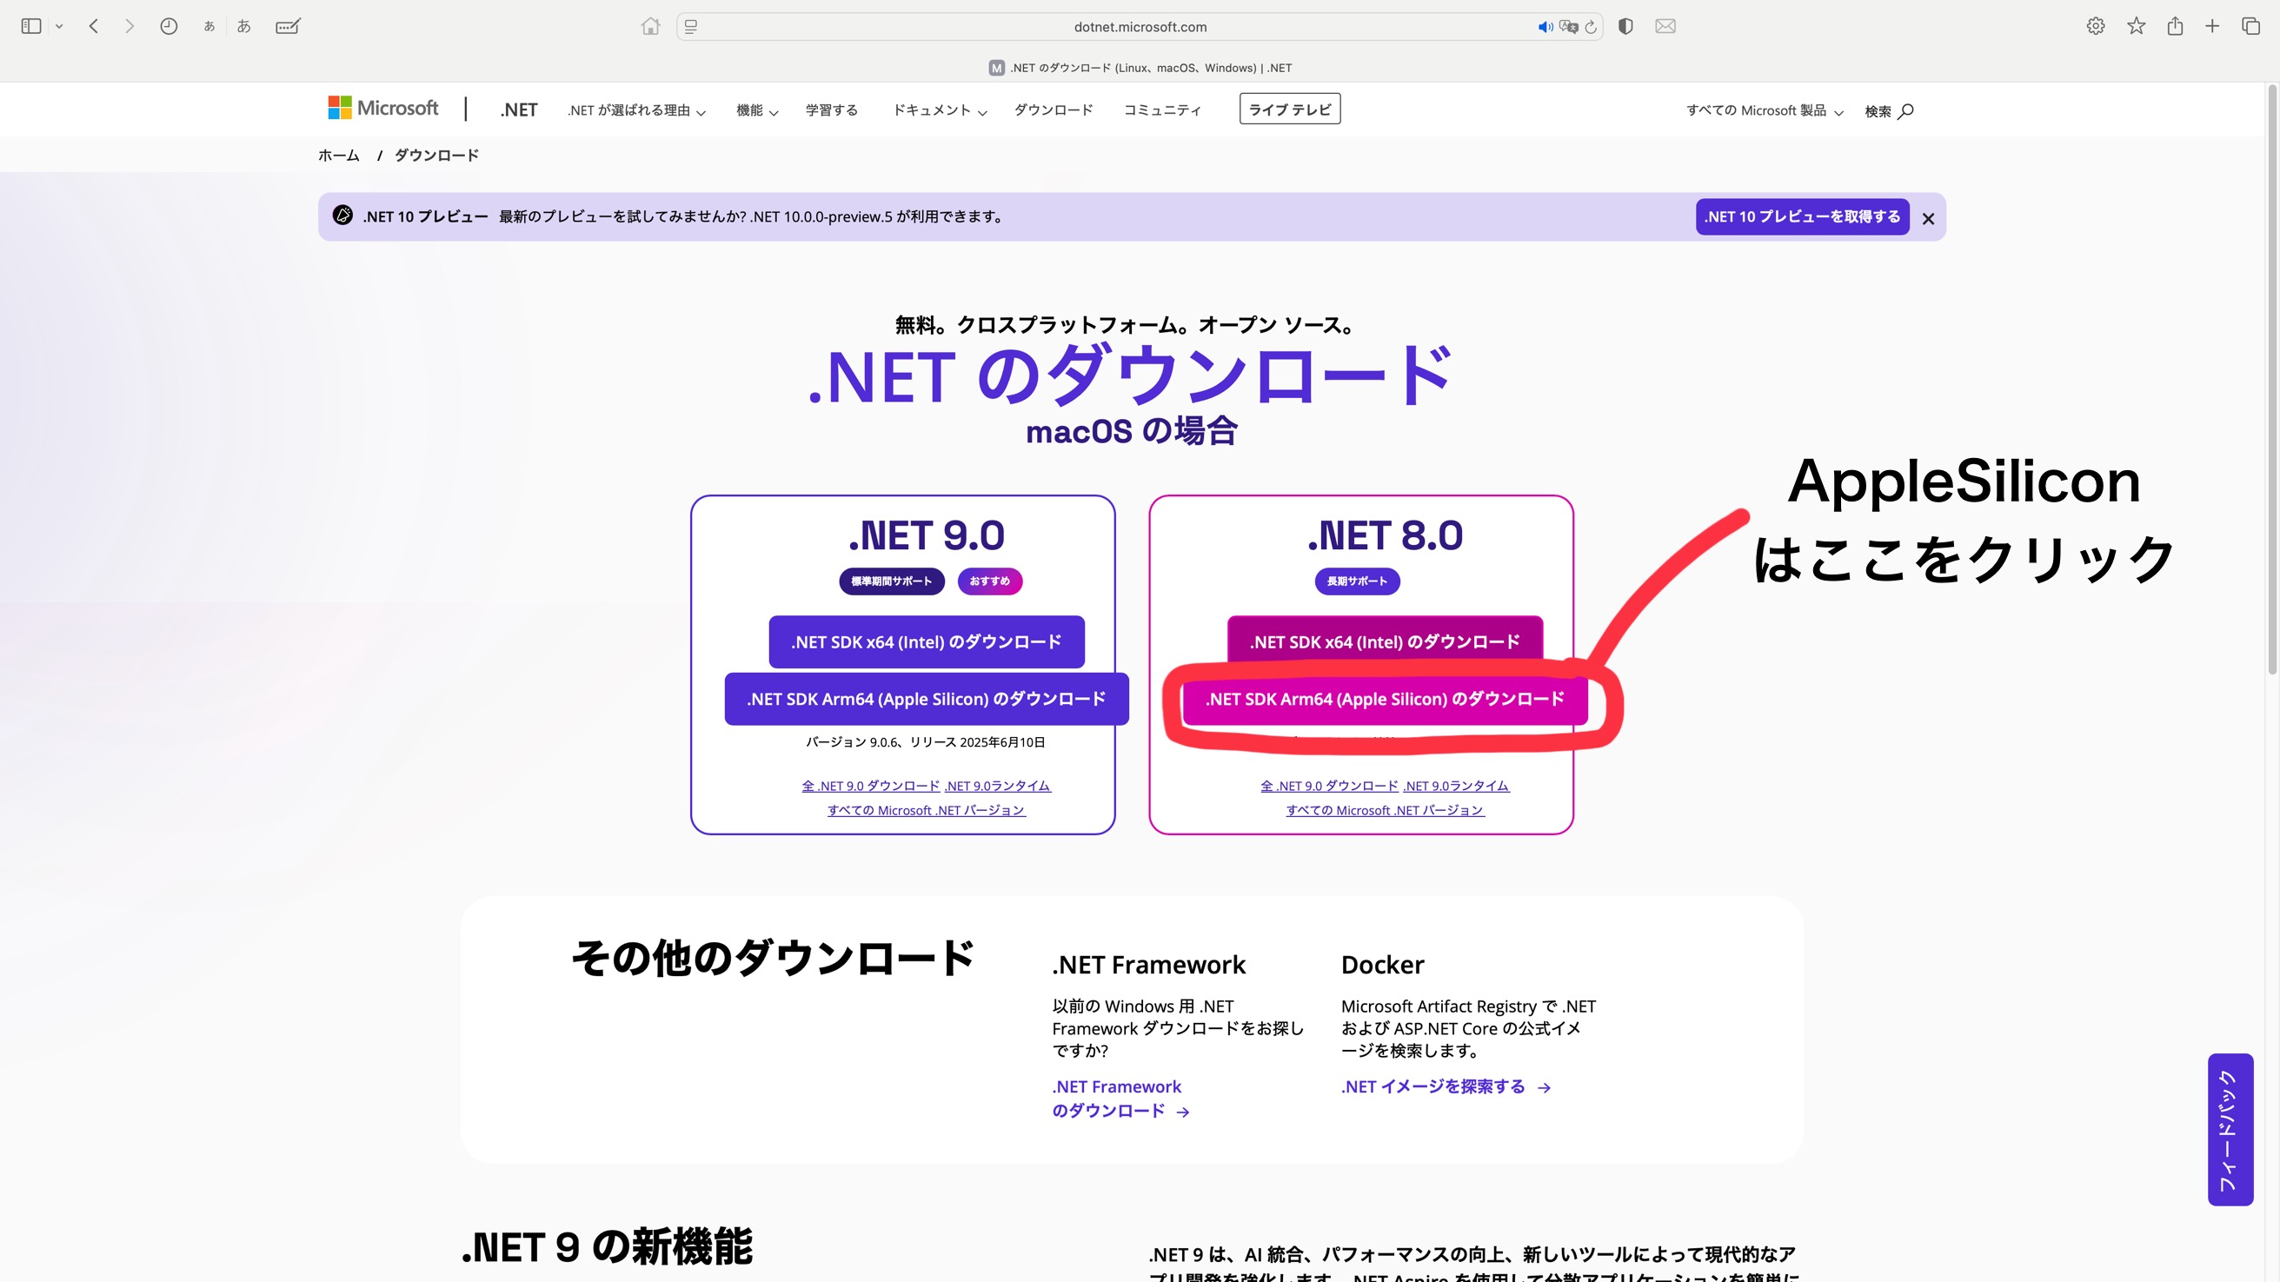Go forward to the next page
This screenshot has height=1282, width=2280.
[130, 27]
